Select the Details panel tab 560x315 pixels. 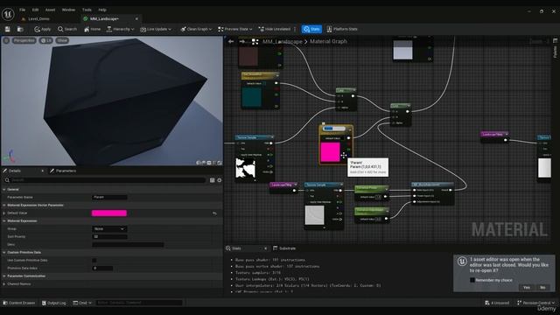[x=14, y=171]
